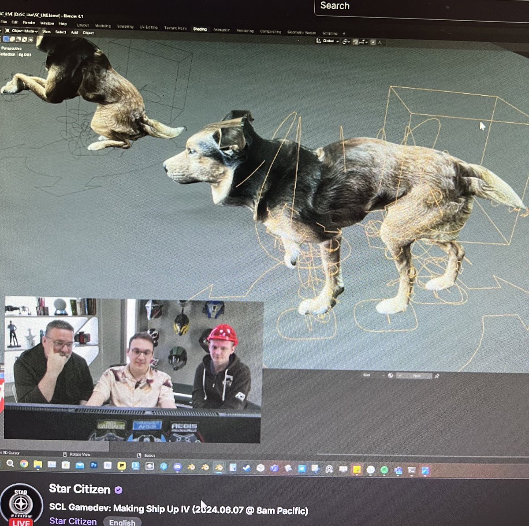Open Blender's Window menu

[x=47, y=23]
